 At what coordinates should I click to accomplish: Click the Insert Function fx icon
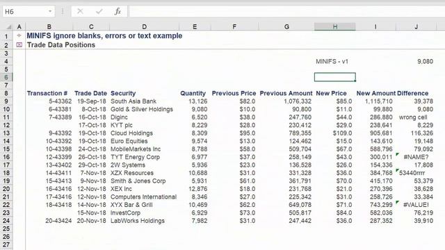point(118,11)
